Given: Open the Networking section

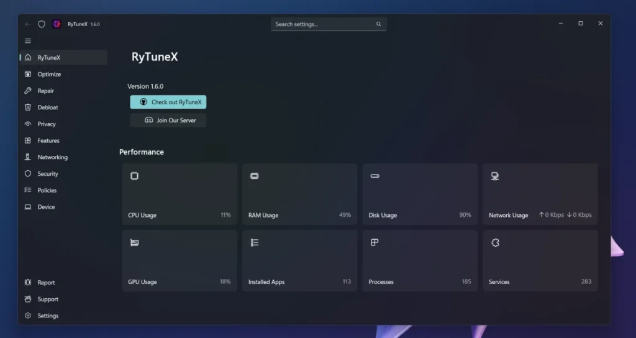Looking at the screenshot, I should coord(64,157).
